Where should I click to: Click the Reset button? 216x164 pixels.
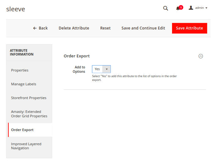coord(105,28)
